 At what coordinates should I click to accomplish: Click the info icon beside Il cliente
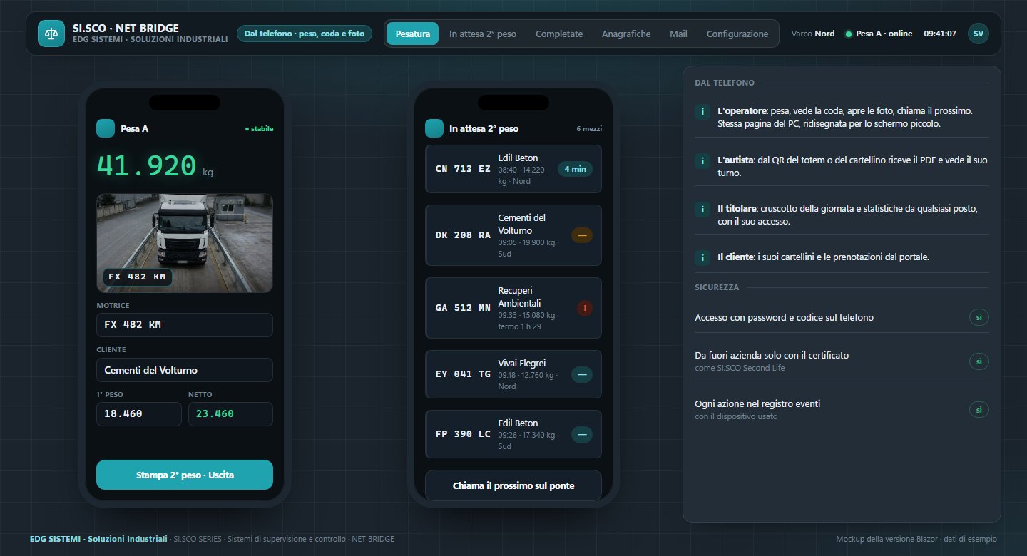(x=702, y=257)
